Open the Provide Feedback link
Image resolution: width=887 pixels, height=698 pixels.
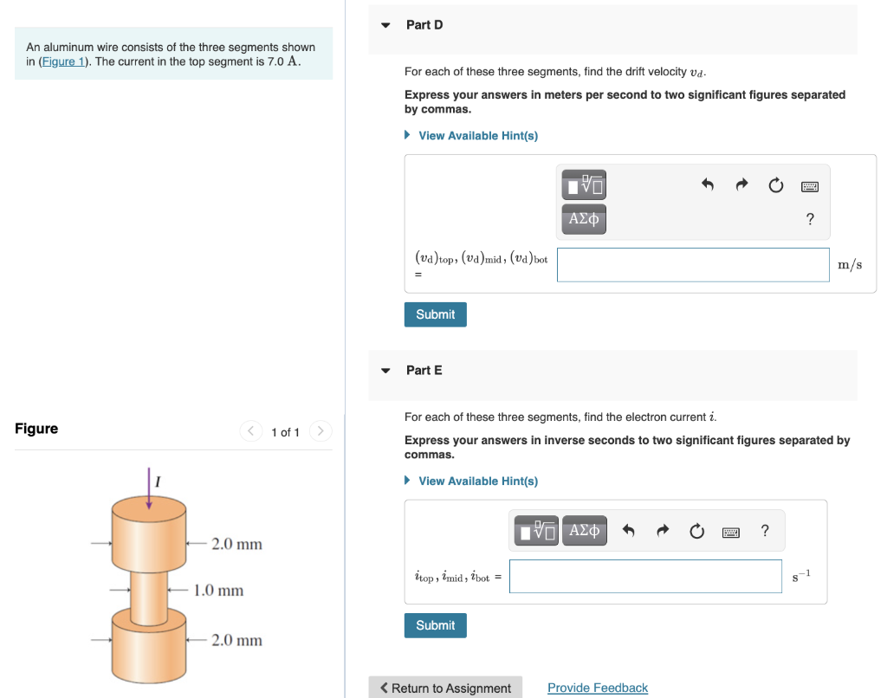pyautogui.click(x=597, y=688)
